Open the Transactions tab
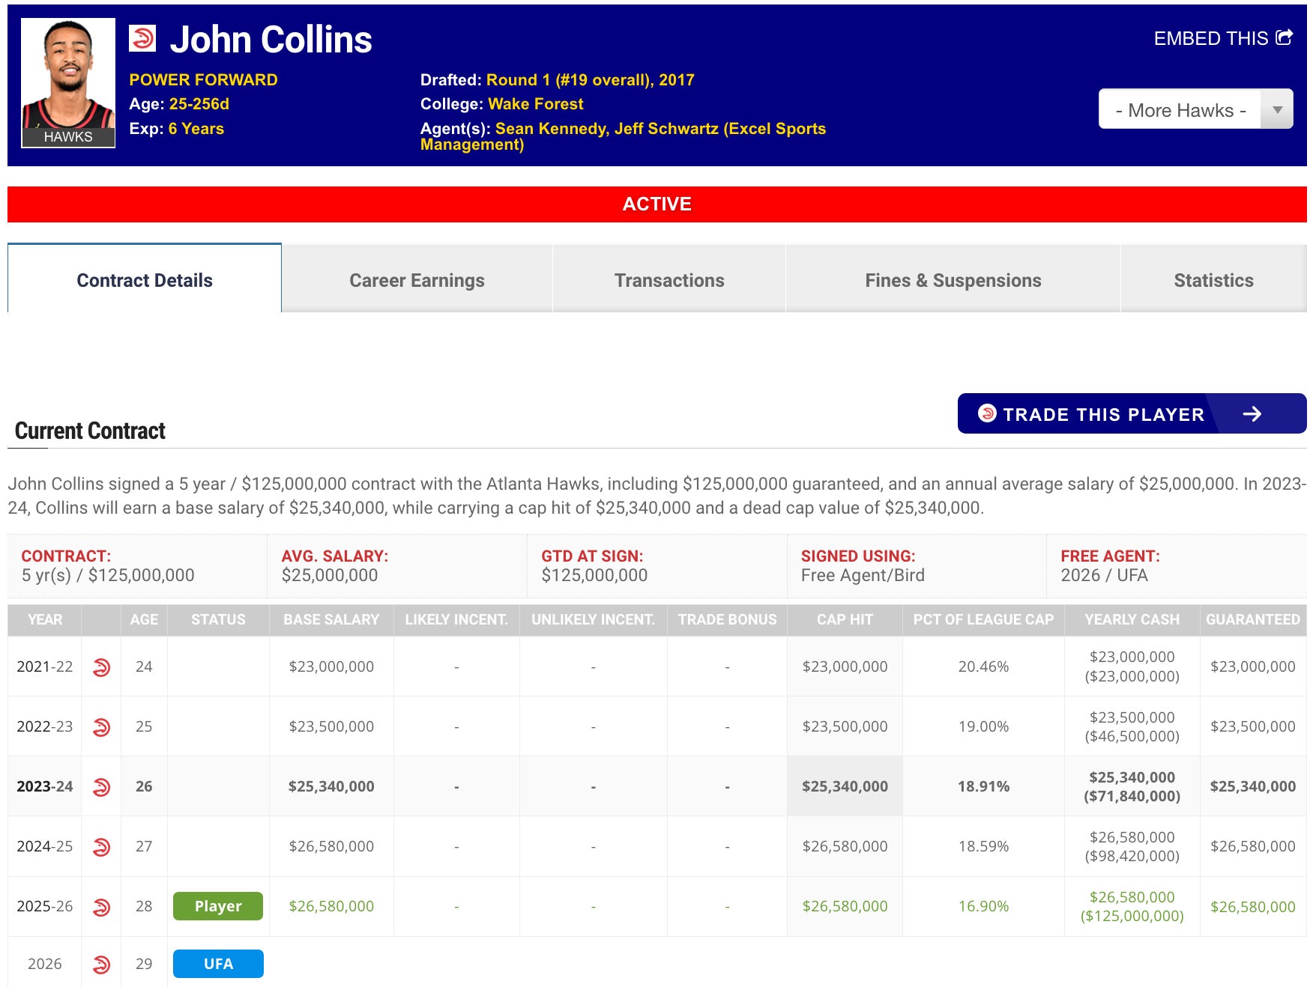Viewport: 1316px width, 987px height. pos(669,280)
